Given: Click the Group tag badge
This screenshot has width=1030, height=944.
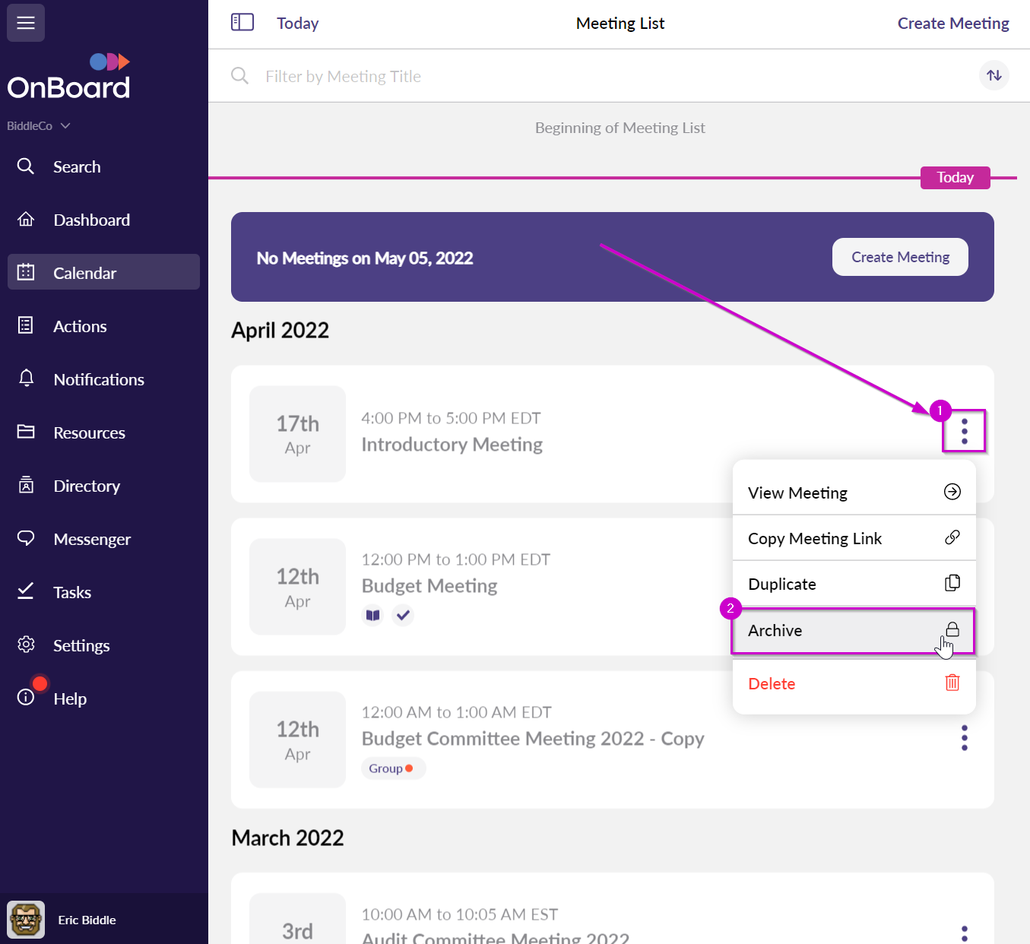Looking at the screenshot, I should (x=393, y=768).
